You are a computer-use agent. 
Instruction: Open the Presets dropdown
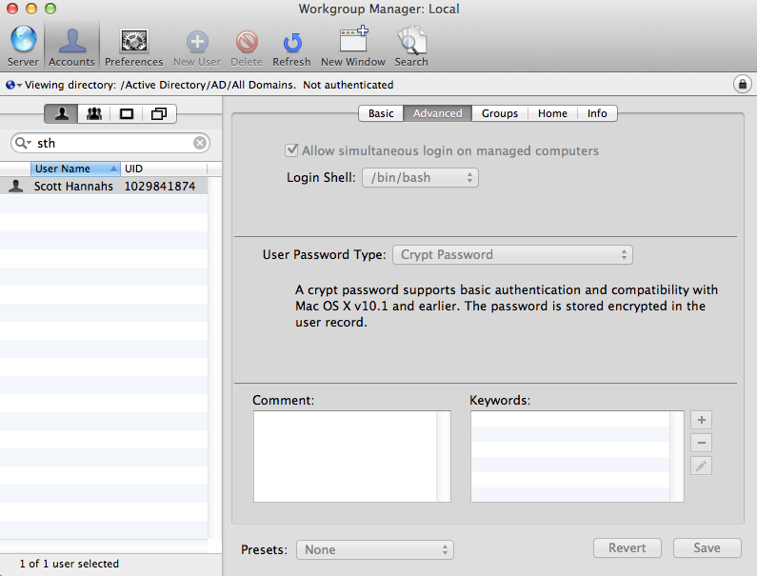pos(375,549)
